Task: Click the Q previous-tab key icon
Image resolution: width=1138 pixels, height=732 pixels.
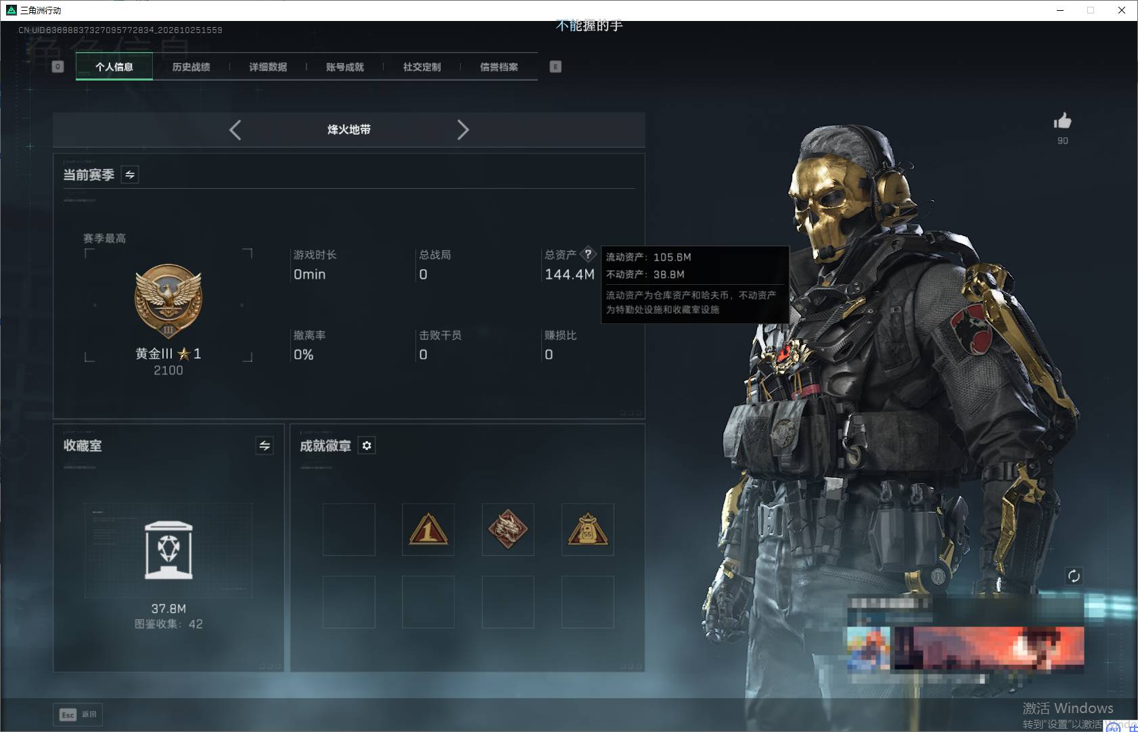Action: 58,66
